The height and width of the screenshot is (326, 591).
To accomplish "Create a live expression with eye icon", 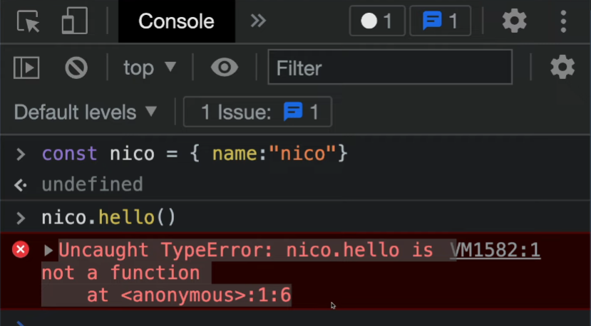I will (x=225, y=68).
